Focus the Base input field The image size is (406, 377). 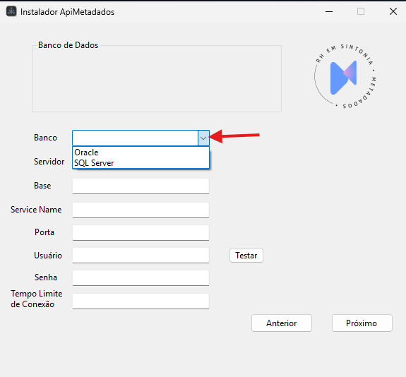tap(141, 186)
